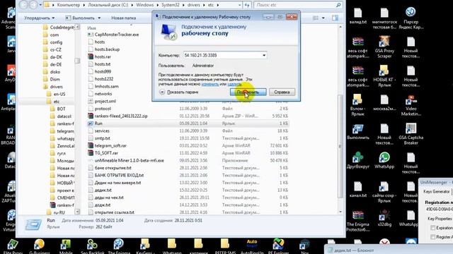Open the канал.txt desktop file
This screenshot has width=453, height=254.
pos(358,189)
